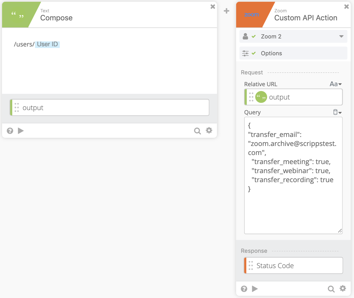The width and height of the screenshot is (354, 298).
Task: Click the green Compose quote icon header
Action: 17,15
